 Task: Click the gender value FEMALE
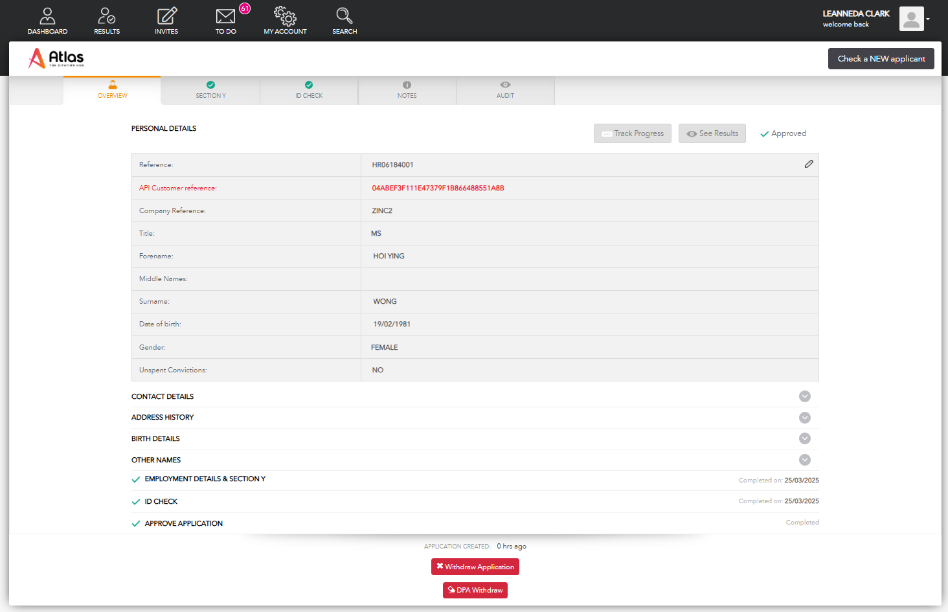385,348
